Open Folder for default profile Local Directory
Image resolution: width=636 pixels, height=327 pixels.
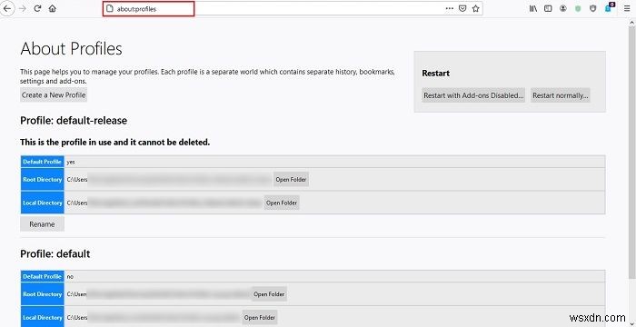pyautogui.click(x=260, y=317)
